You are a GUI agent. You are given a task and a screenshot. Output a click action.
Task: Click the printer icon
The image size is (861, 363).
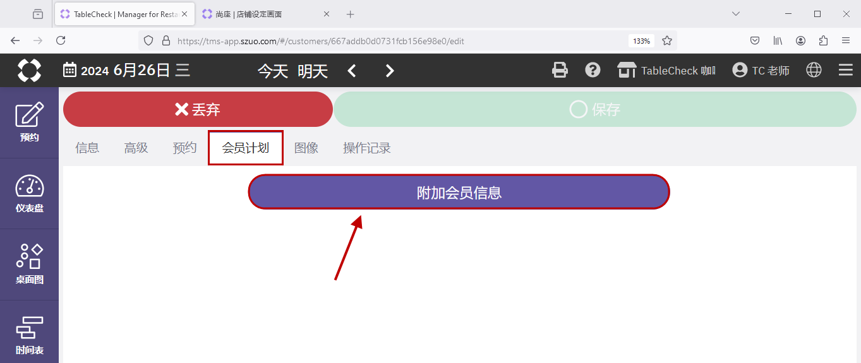[x=560, y=70]
